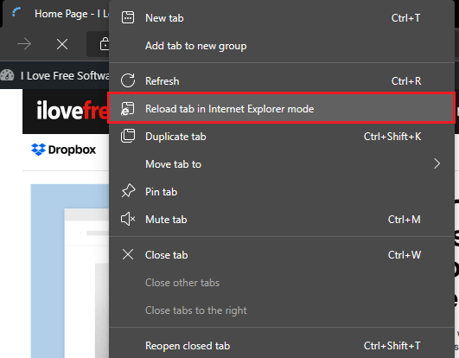
Task: Choose Duplicate tab option
Action: click(x=282, y=137)
